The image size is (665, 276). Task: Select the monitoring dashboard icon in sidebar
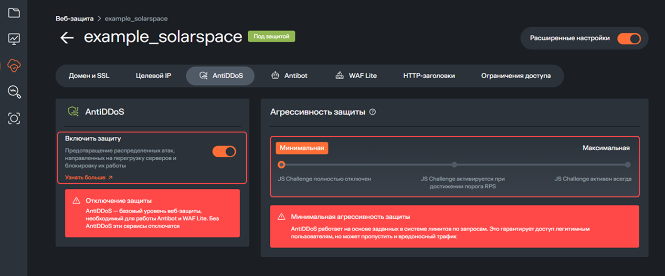pyautogui.click(x=14, y=39)
